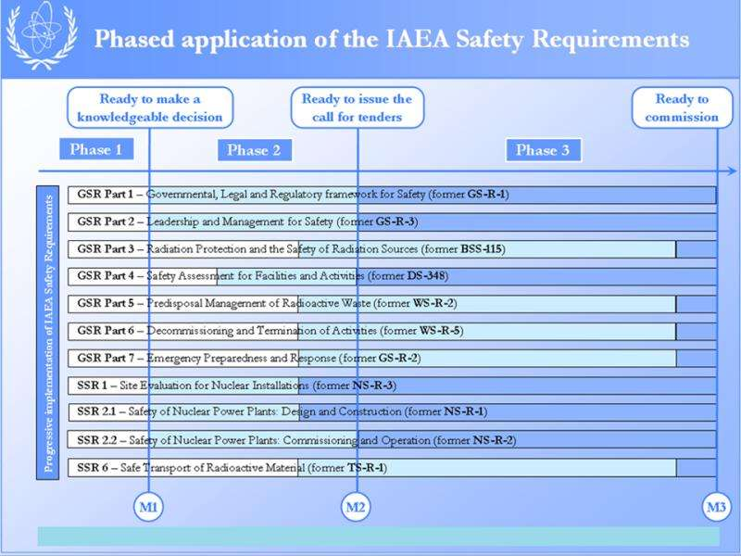Click the IAEA logo emblem
Screen dimensions: 741x556
tap(40, 35)
